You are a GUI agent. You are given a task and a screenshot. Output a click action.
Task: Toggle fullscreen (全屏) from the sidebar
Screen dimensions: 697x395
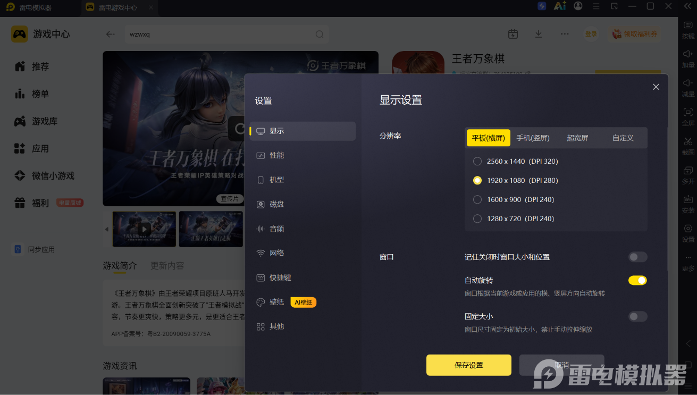click(x=688, y=116)
